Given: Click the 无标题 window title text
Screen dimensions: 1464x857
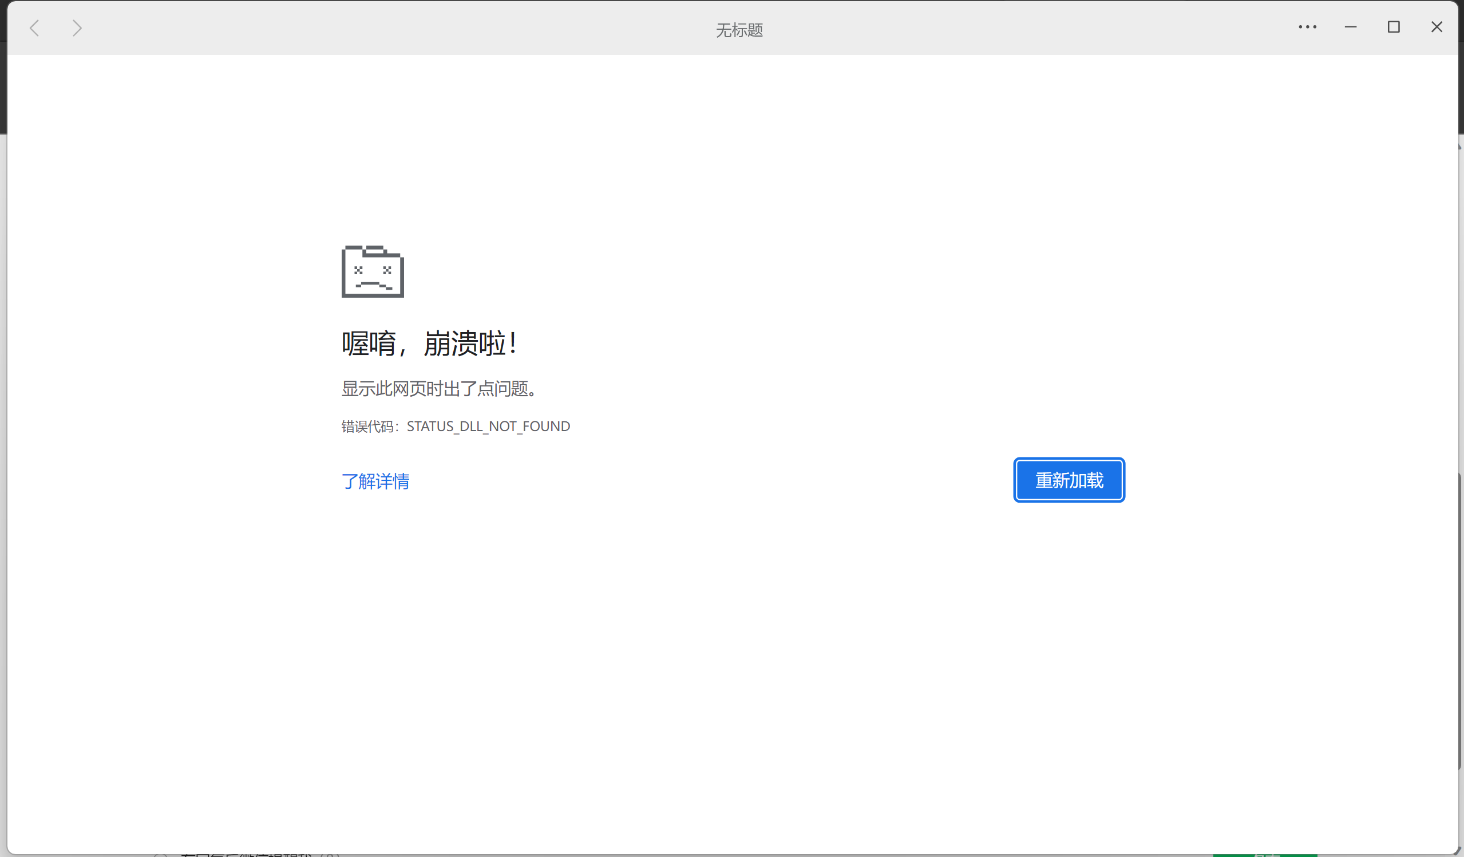Looking at the screenshot, I should pyautogui.click(x=739, y=30).
